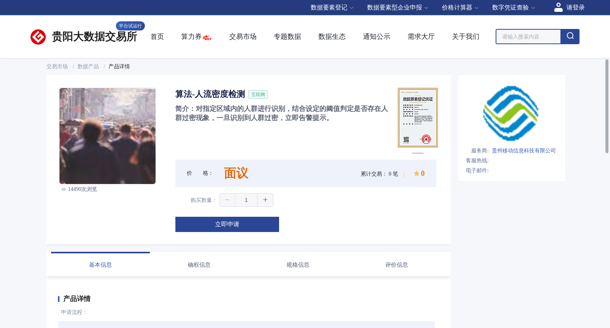The height and width of the screenshot is (328, 610).
Task: Switch to 评价信息 tab
Action: pyautogui.click(x=396, y=265)
